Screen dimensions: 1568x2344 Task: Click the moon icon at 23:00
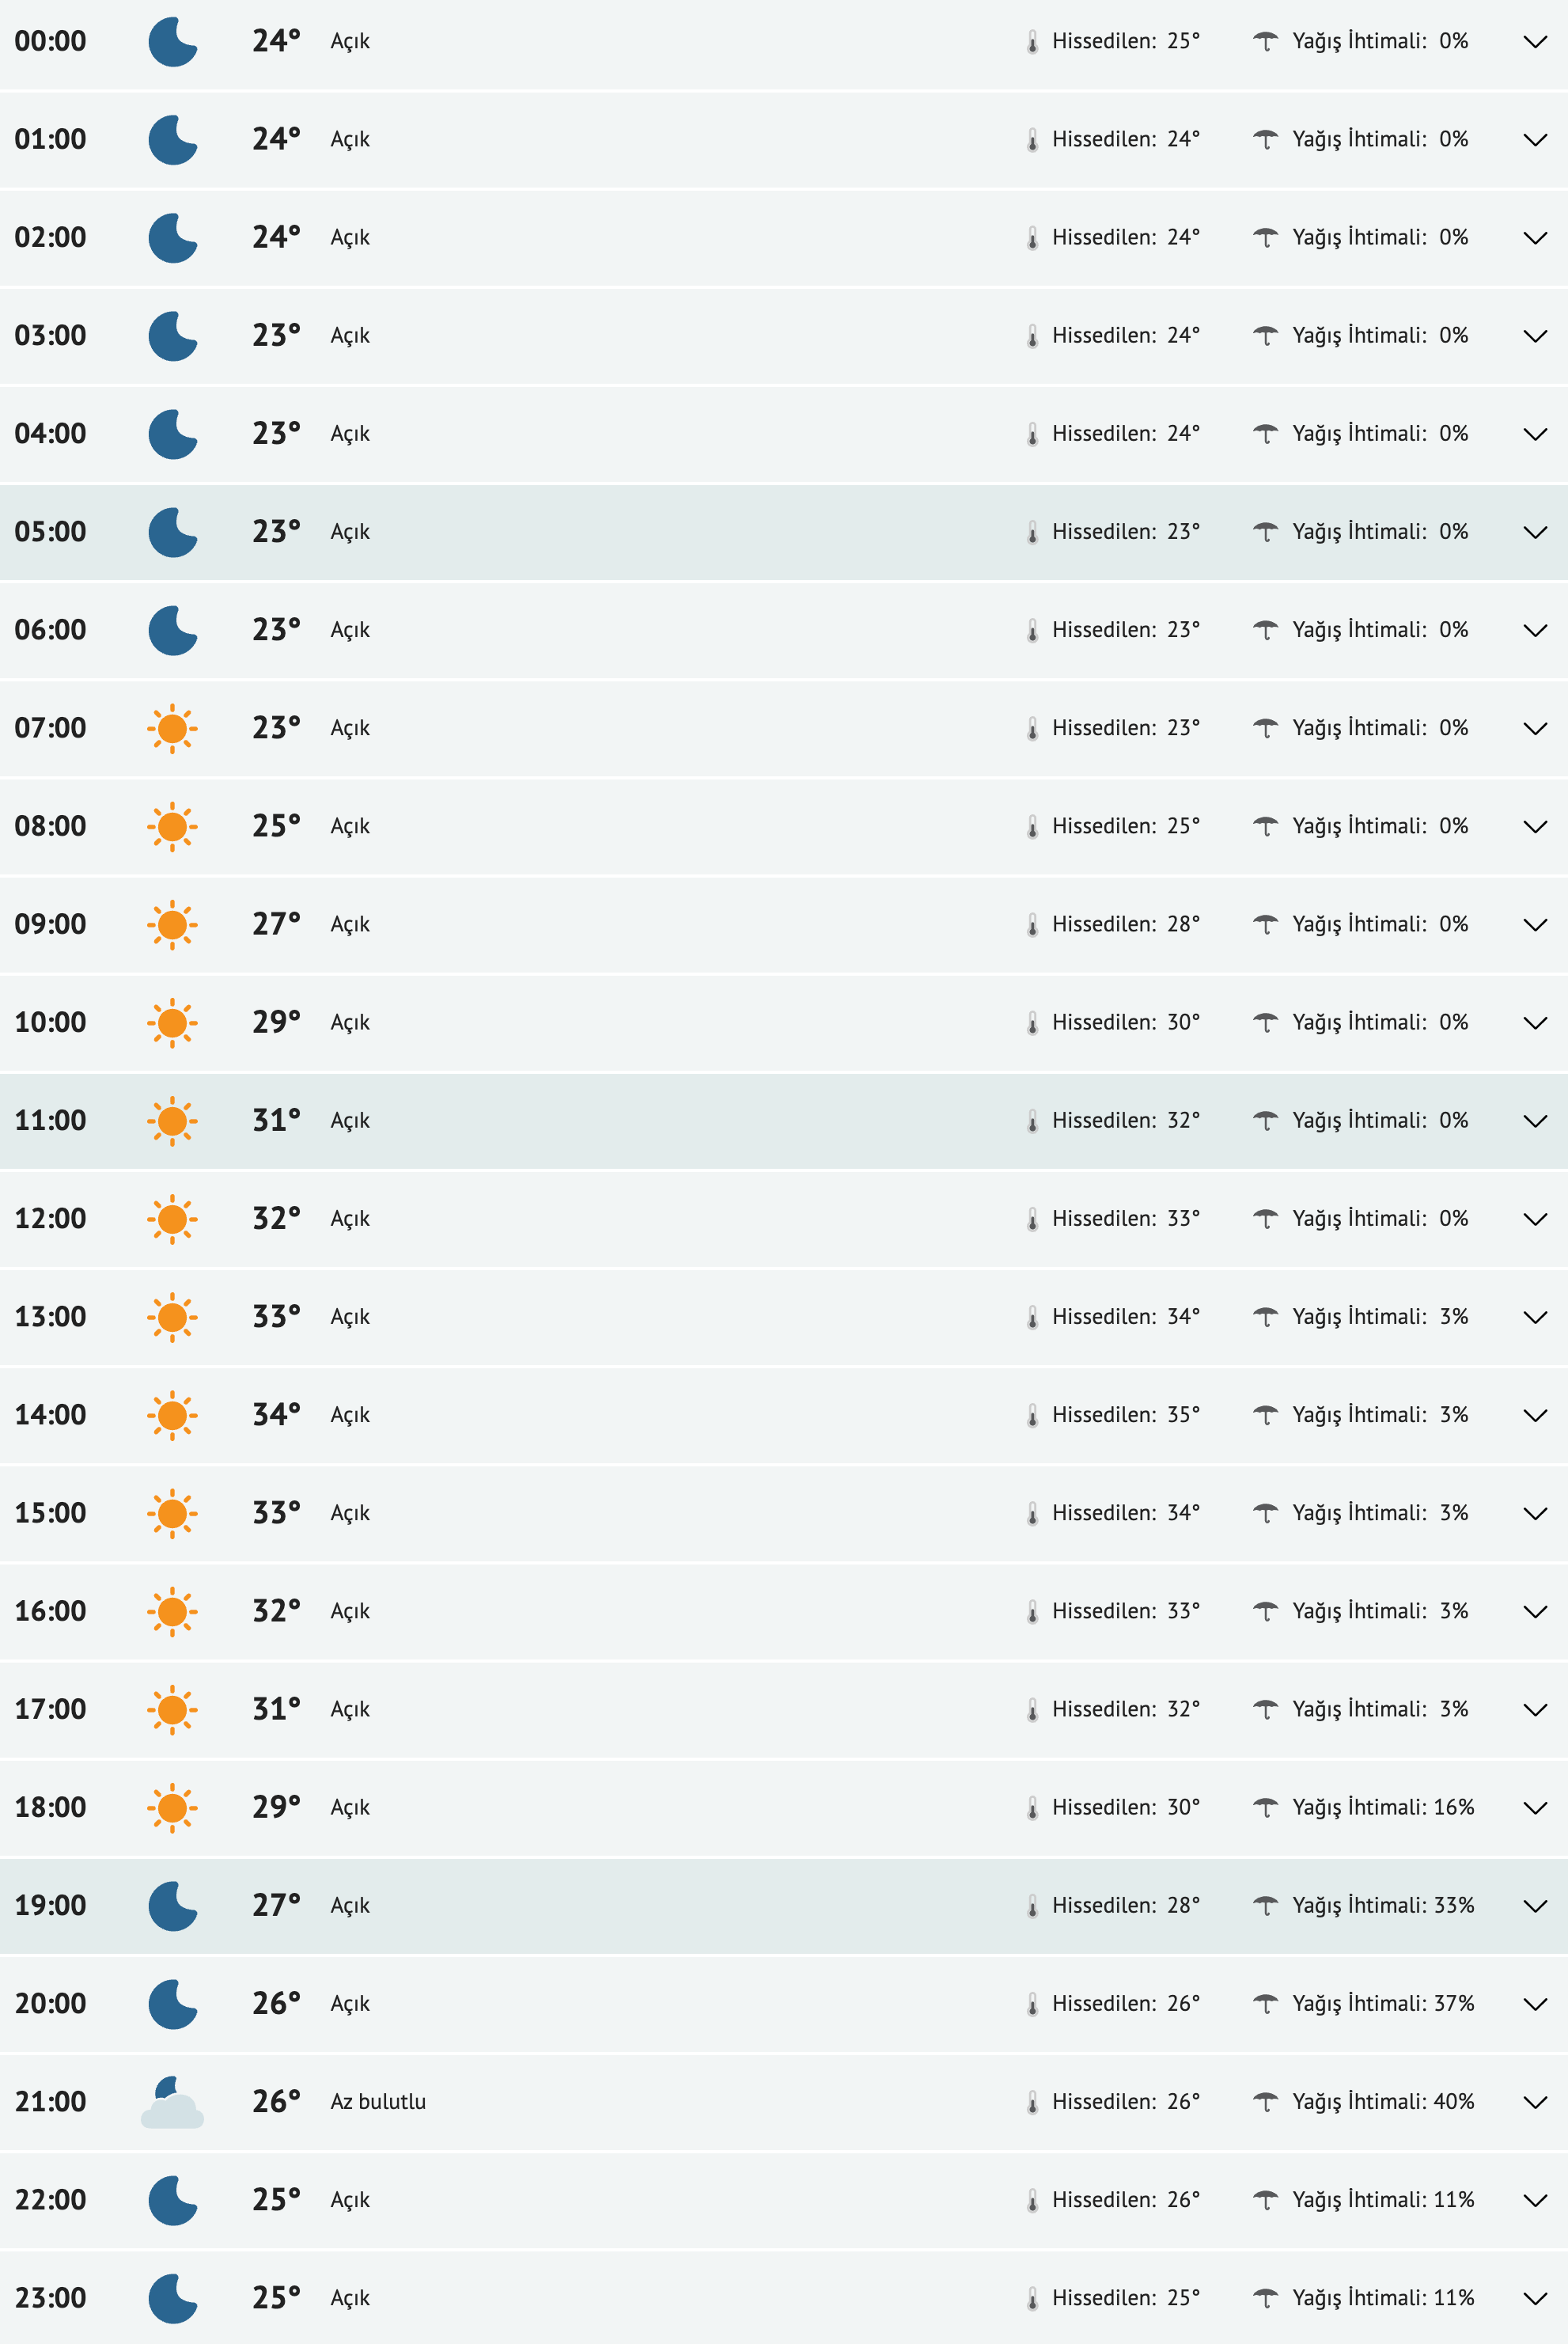coord(172,2298)
